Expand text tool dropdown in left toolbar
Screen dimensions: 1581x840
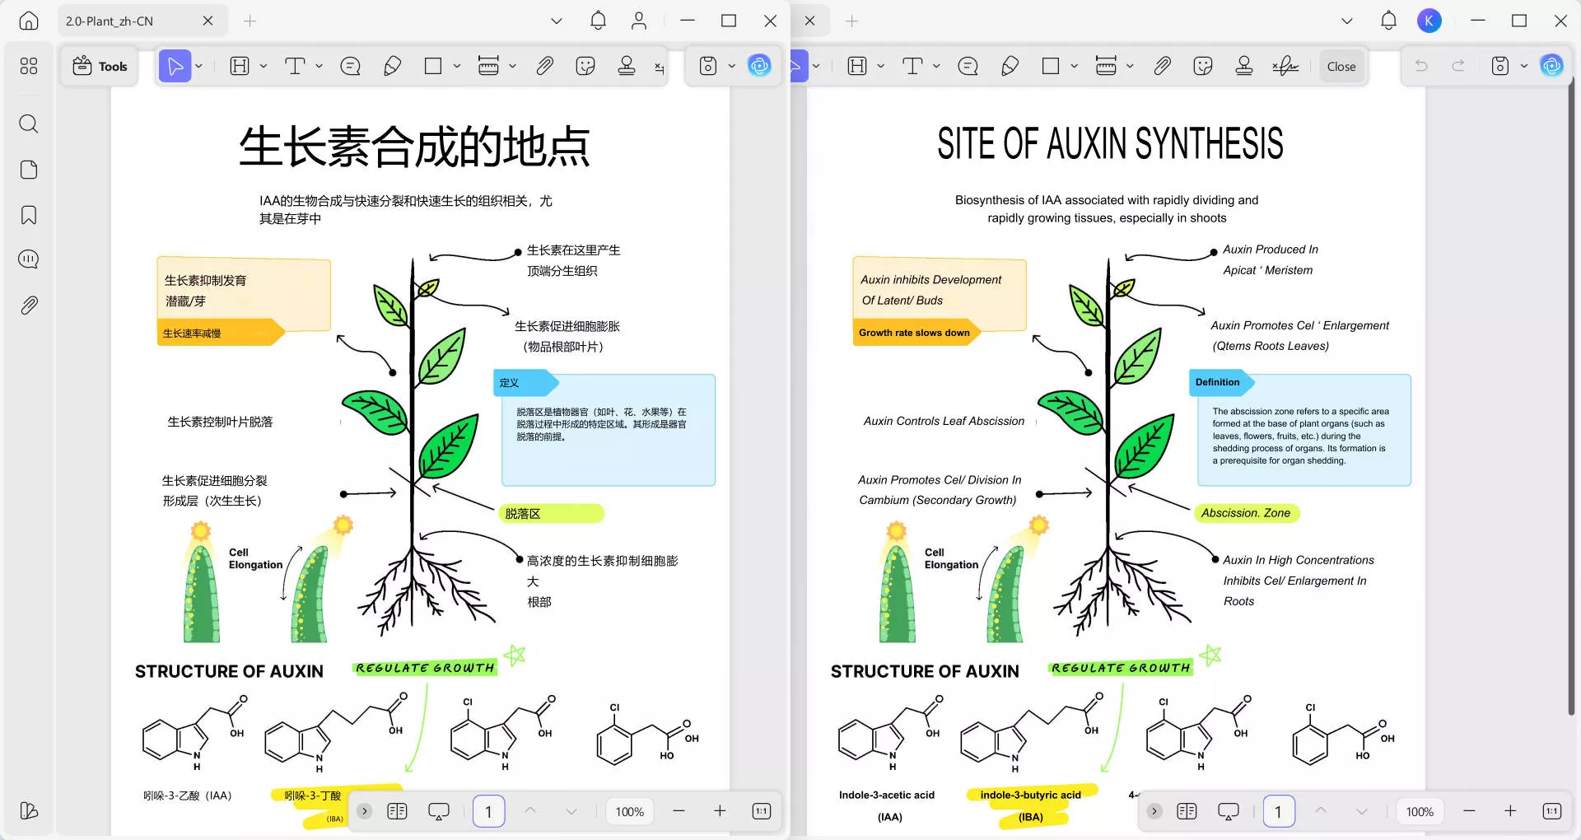click(319, 66)
